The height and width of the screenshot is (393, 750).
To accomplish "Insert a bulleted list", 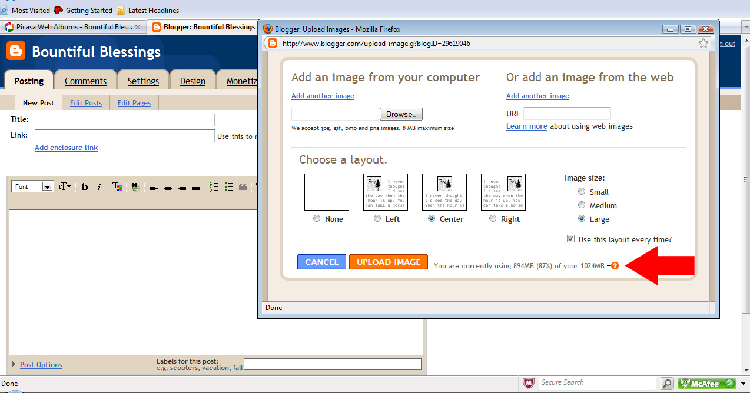I will click(x=228, y=186).
